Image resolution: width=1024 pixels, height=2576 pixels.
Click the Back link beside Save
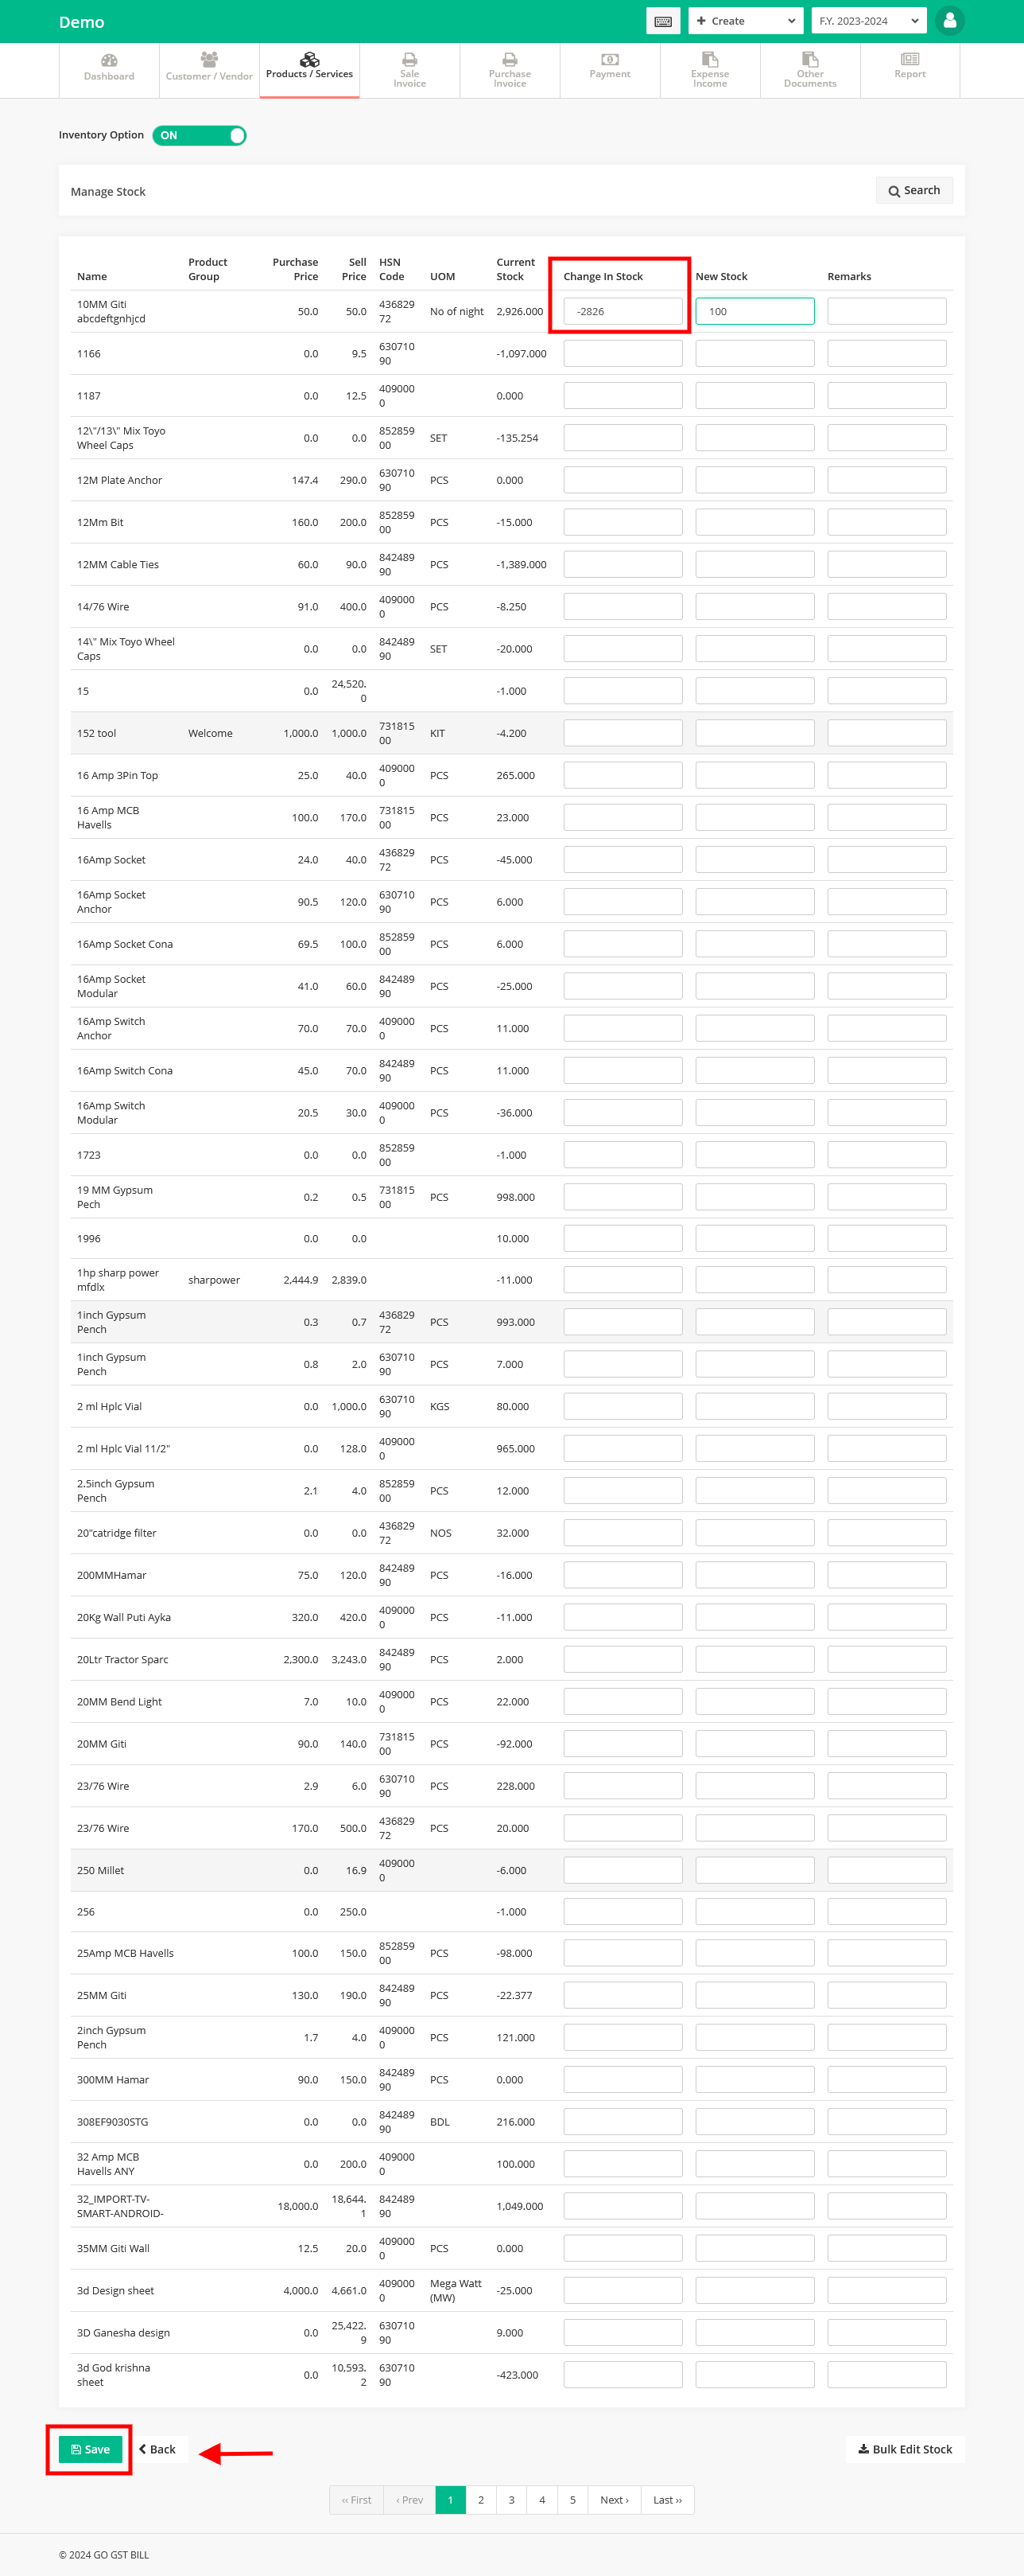pos(158,2449)
